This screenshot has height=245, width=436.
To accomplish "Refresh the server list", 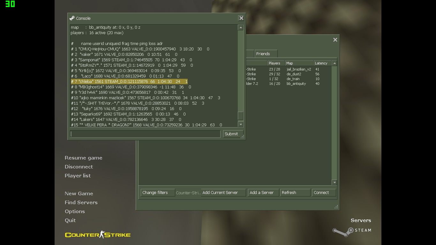I will pos(295,193).
